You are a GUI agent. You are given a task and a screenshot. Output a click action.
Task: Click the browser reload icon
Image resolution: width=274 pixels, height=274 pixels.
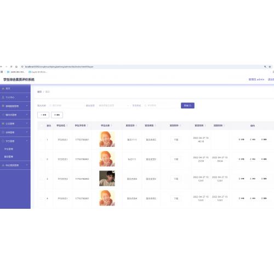click(12, 67)
